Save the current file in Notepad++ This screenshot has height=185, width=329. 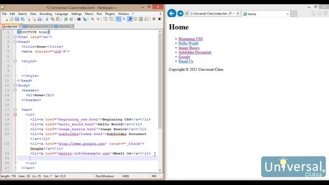tap(17, 19)
